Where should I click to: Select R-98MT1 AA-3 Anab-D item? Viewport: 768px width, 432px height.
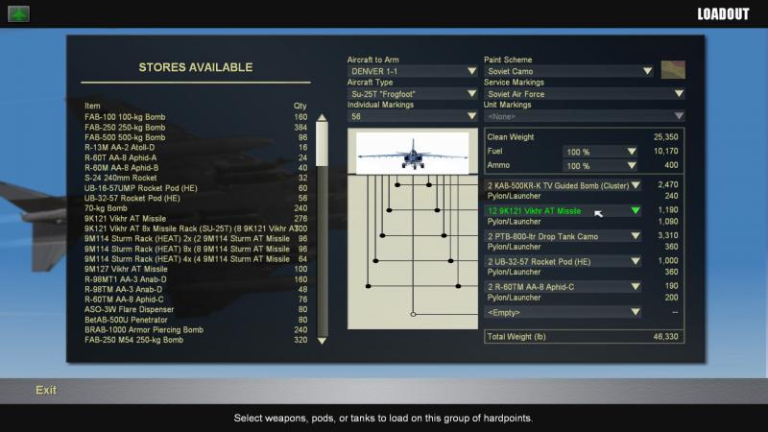click(x=196, y=279)
